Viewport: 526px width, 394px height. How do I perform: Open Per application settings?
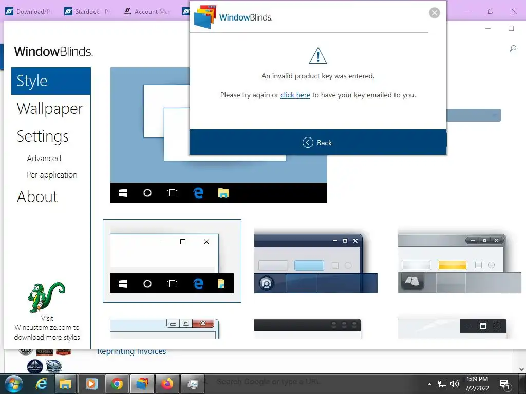coord(52,175)
